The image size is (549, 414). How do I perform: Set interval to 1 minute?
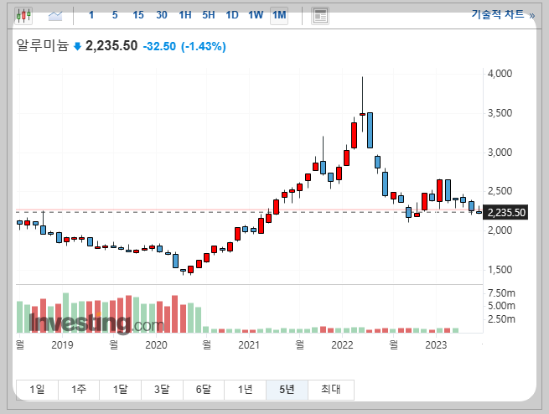tap(91, 15)
